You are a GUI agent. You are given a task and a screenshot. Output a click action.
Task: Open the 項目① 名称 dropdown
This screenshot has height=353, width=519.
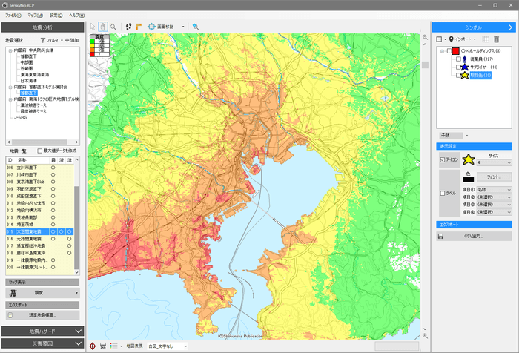click(x=495, y=189)
